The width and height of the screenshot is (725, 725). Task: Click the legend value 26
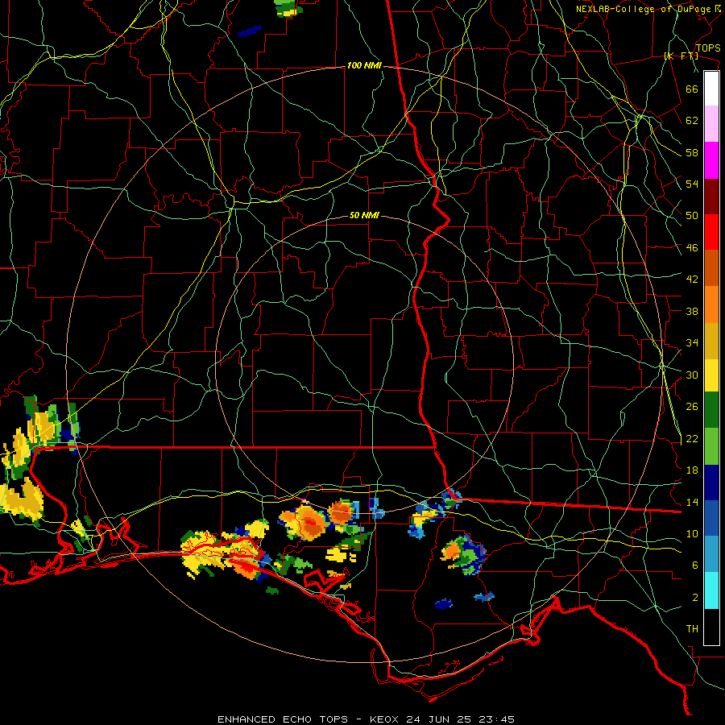tap(692, 407)
